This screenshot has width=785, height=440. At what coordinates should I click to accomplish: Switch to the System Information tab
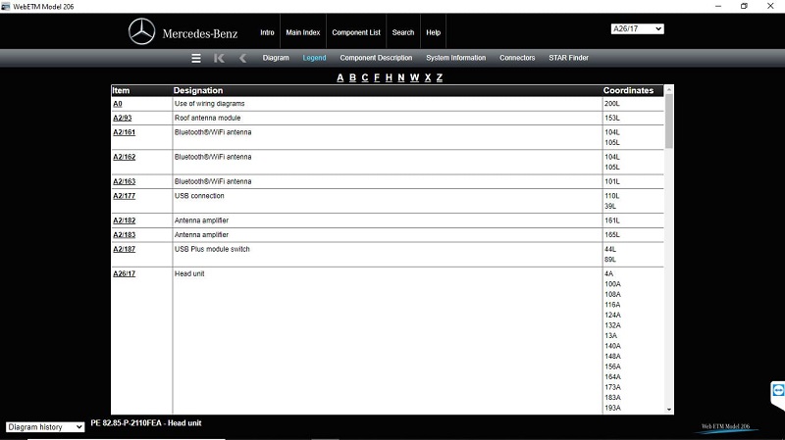coord(456,58)
